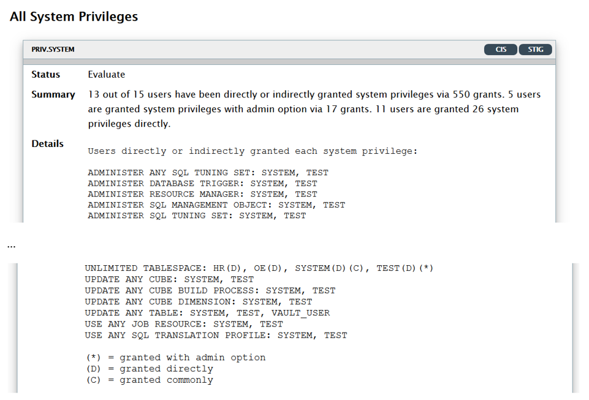Select the ADMINISTER SQL MANAGEMENT OBJECT line
The height and width of the screenshot is (400, 589).
coord(216,205)
